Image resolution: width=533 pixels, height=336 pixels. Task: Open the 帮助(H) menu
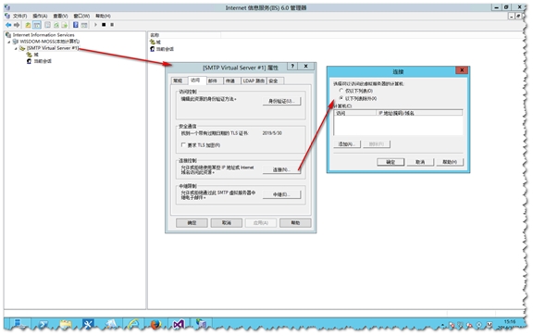[x=103, y=16]
